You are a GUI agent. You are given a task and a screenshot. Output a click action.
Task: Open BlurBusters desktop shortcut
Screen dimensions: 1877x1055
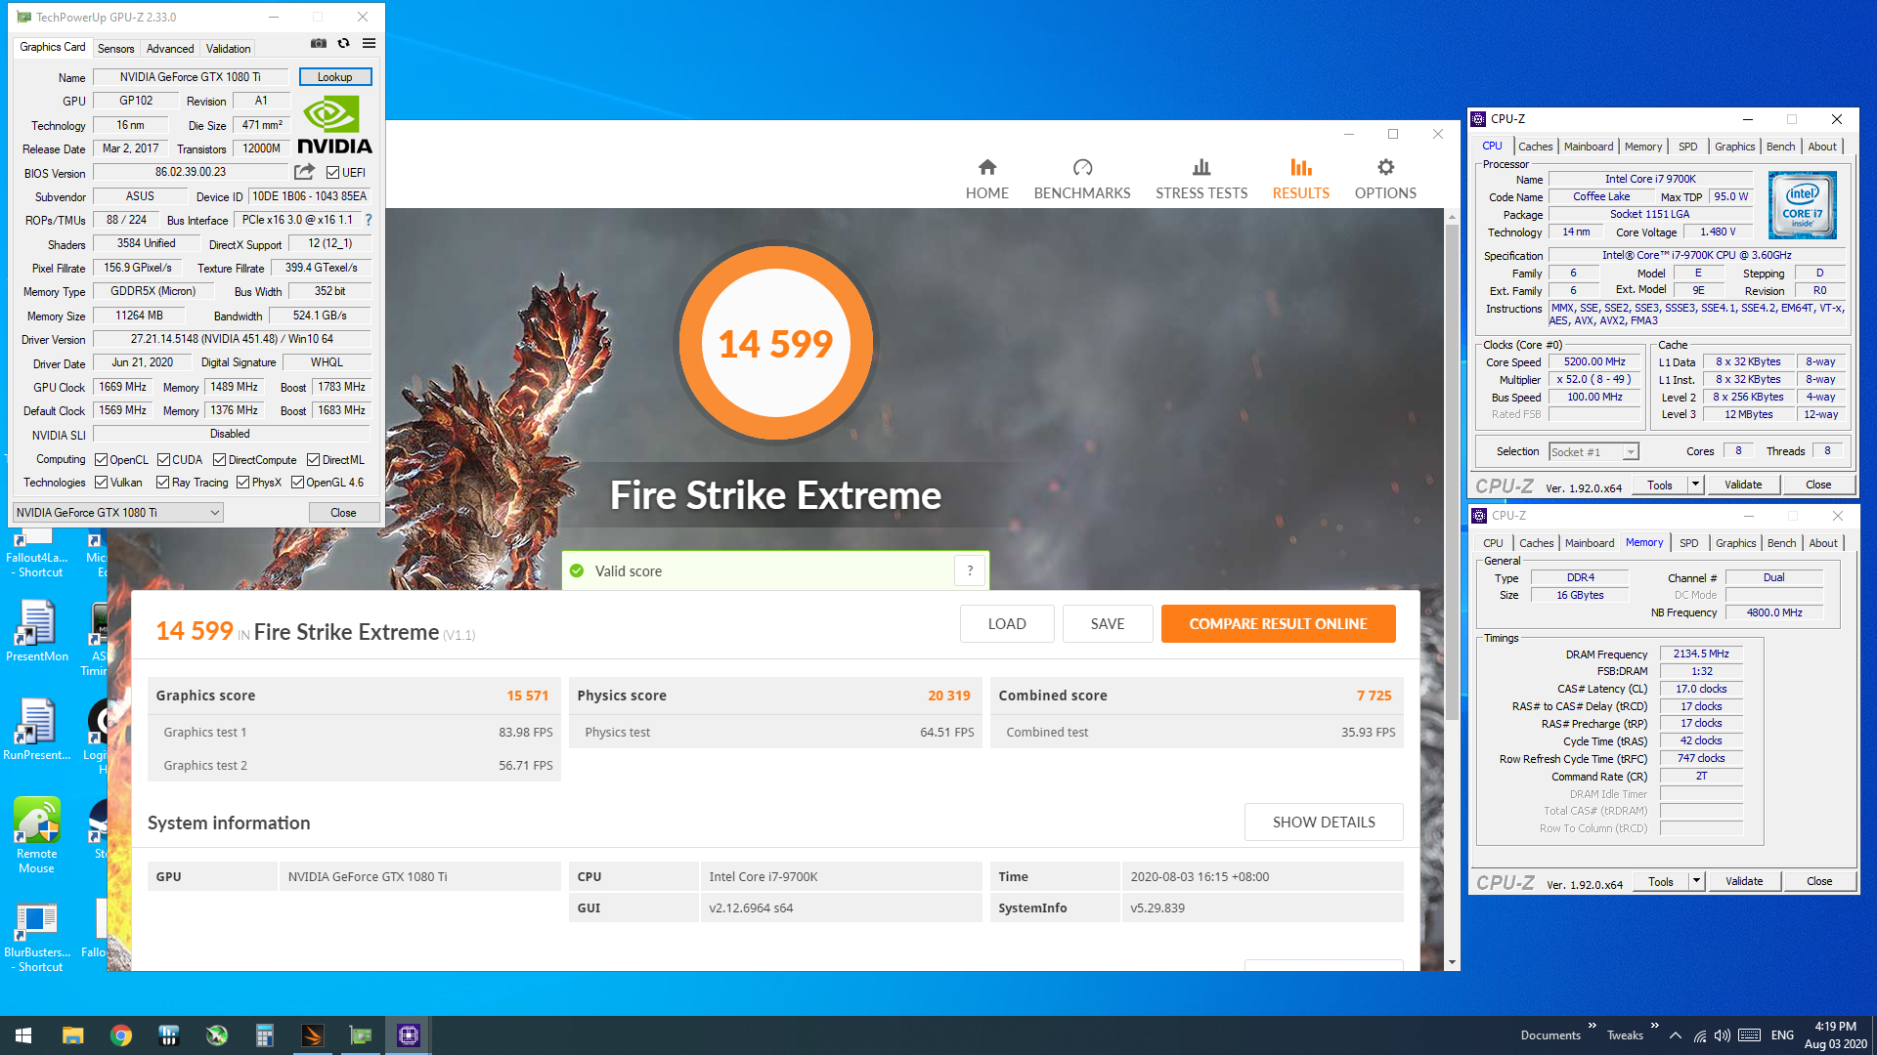[37, 936]
